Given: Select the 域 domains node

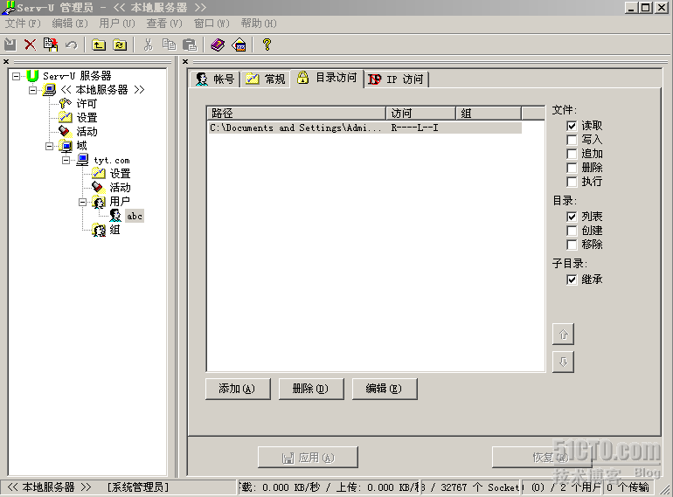Looking at the screenshot, I should tap(81, 145).
